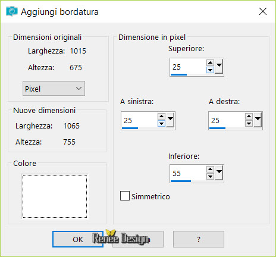This screenshot has height=257, width=276.
Task: Click inside the Inferiore value field
Action: click(188, 173)
